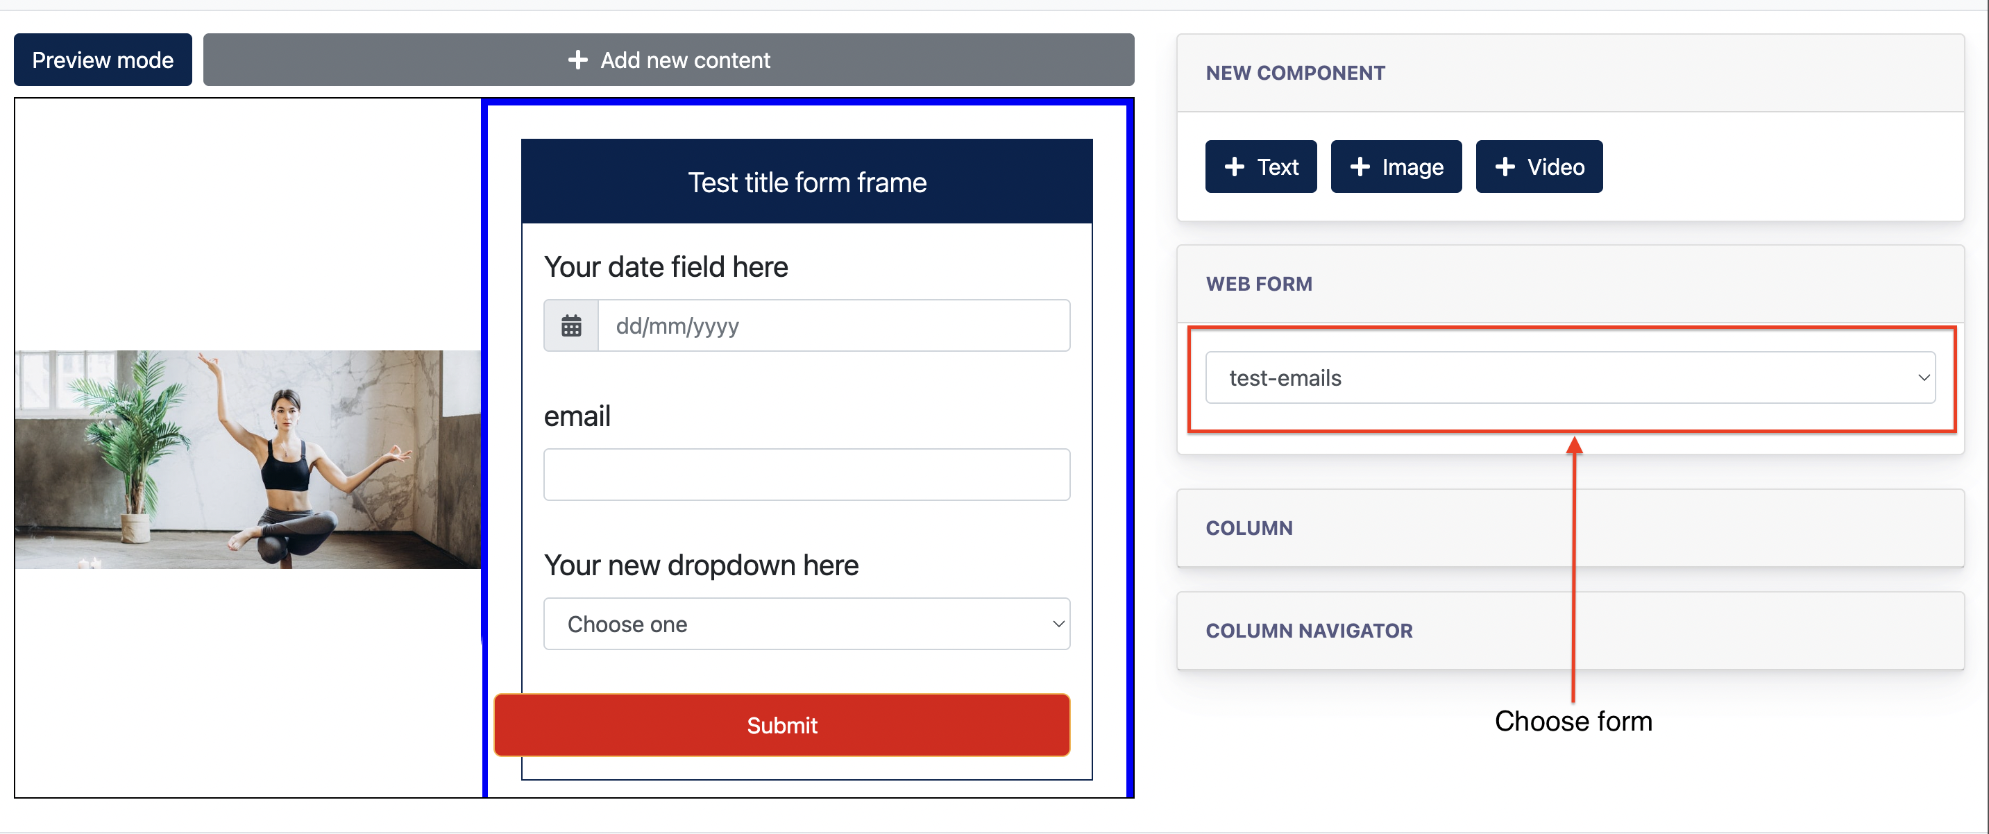
Task: Open the test-emails web form dropdown
Action: click(x=1570, y=377)
